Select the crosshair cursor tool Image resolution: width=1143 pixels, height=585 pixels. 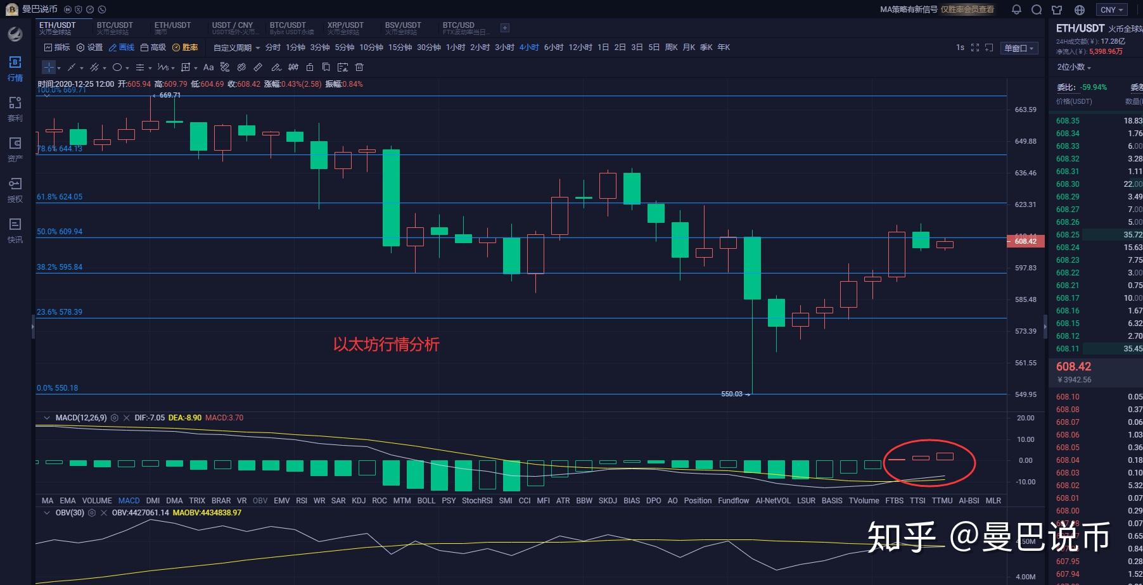click(x=49, y=67)
